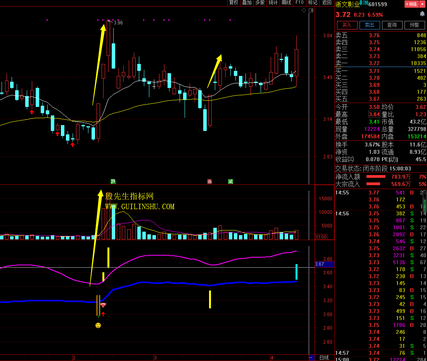Click the boxed 最高 3.84 value
Viewport: 427px width, 361px height.
click(374, 114)
